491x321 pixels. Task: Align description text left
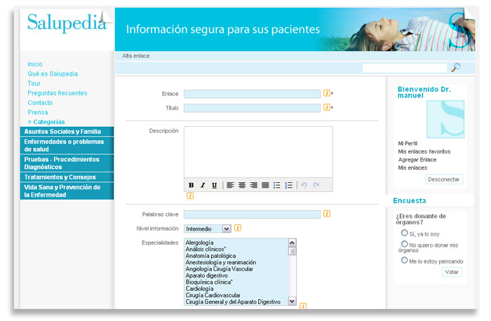tap(231, 185)
